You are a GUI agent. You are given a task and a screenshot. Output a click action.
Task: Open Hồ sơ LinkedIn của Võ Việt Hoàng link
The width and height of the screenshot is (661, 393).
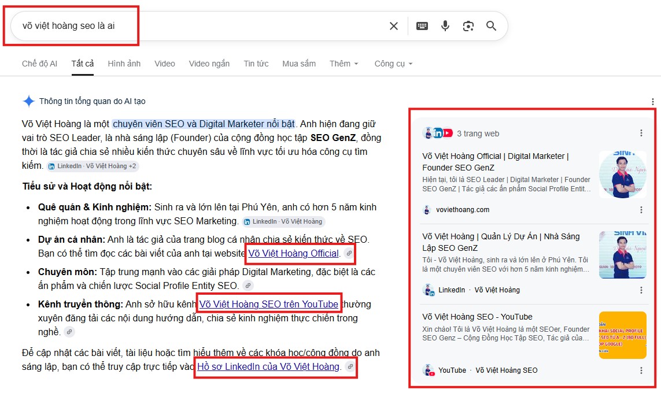(268, 366)
